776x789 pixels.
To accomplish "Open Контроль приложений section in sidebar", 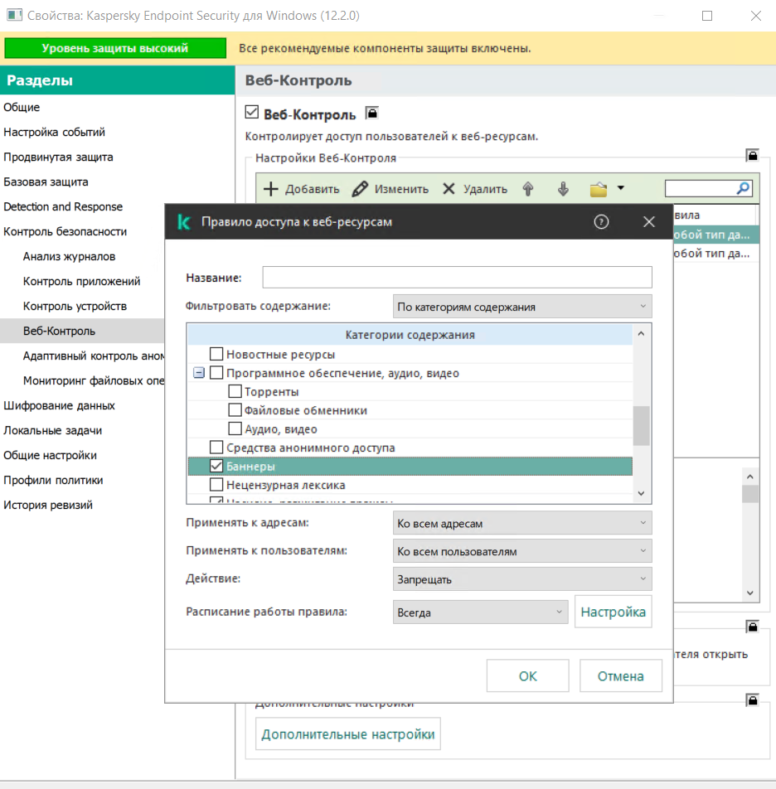I will (81, 281).
